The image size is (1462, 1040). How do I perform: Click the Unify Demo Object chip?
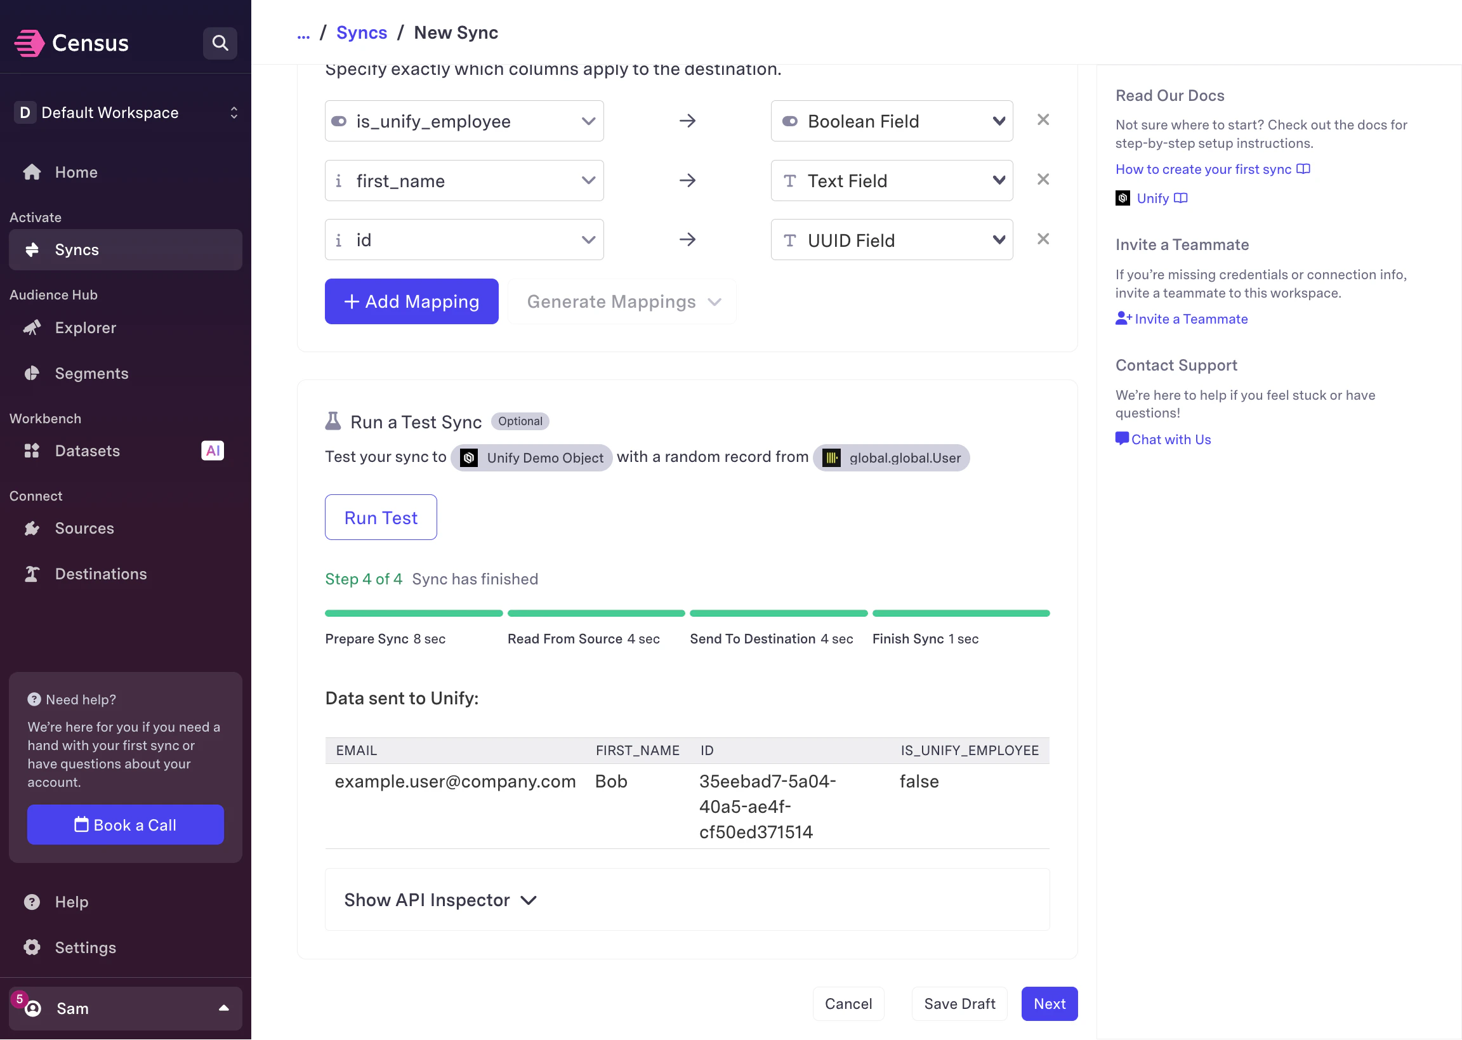(x=532, y=458)
